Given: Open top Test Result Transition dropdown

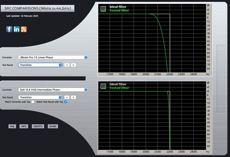Looking at the screenshot, I should [x=40, y=65].
